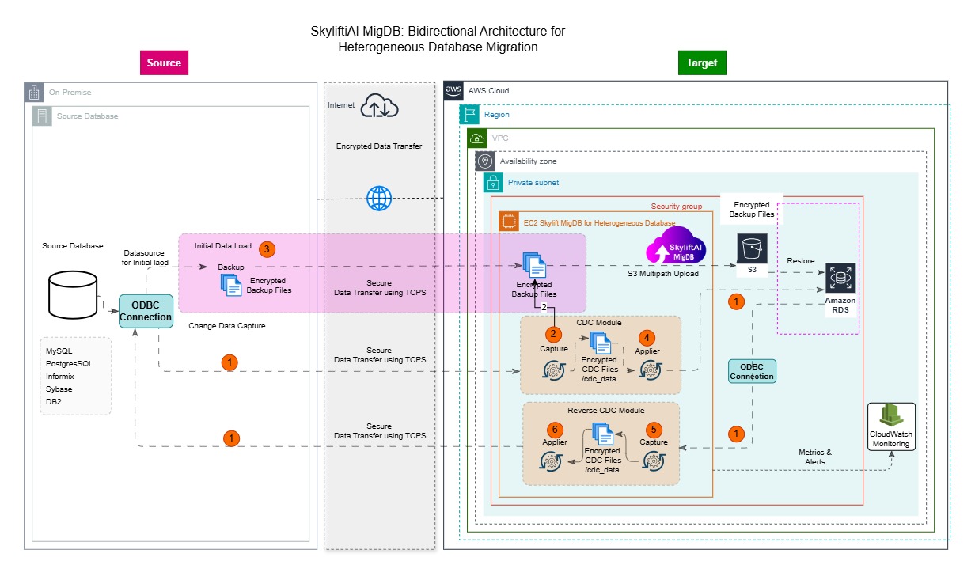Click the MySQL entry in the database list
The image size is (975, 580).
pos(59,351)
